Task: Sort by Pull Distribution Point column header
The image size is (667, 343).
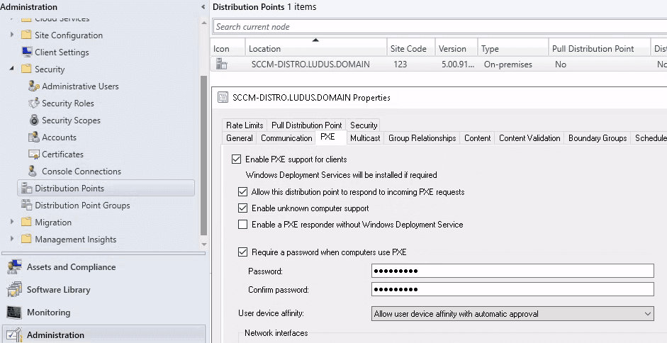Action: 600,48
